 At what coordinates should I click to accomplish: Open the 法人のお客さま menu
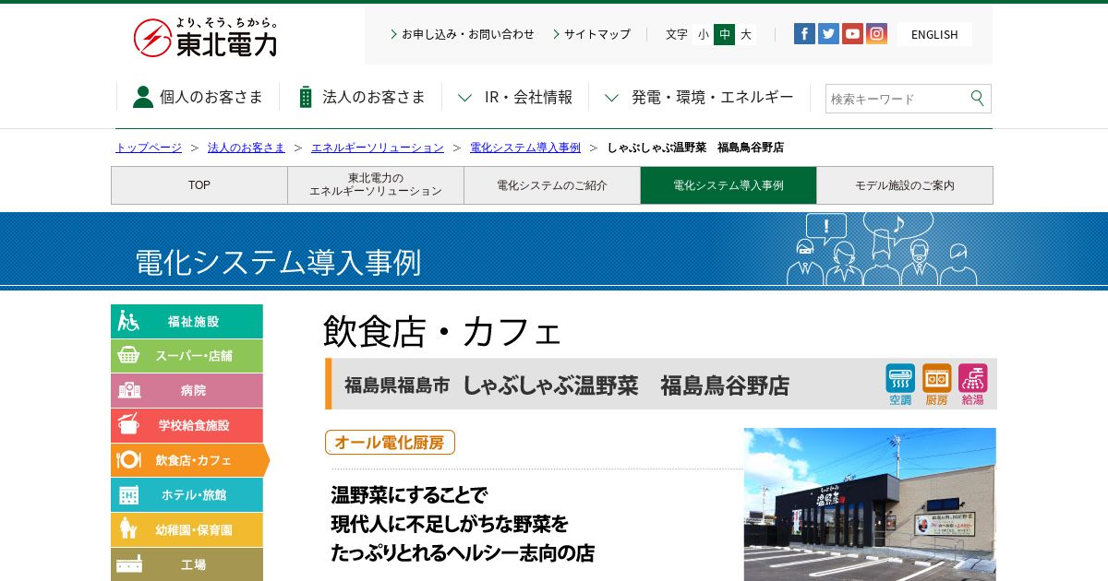[361, 97]
